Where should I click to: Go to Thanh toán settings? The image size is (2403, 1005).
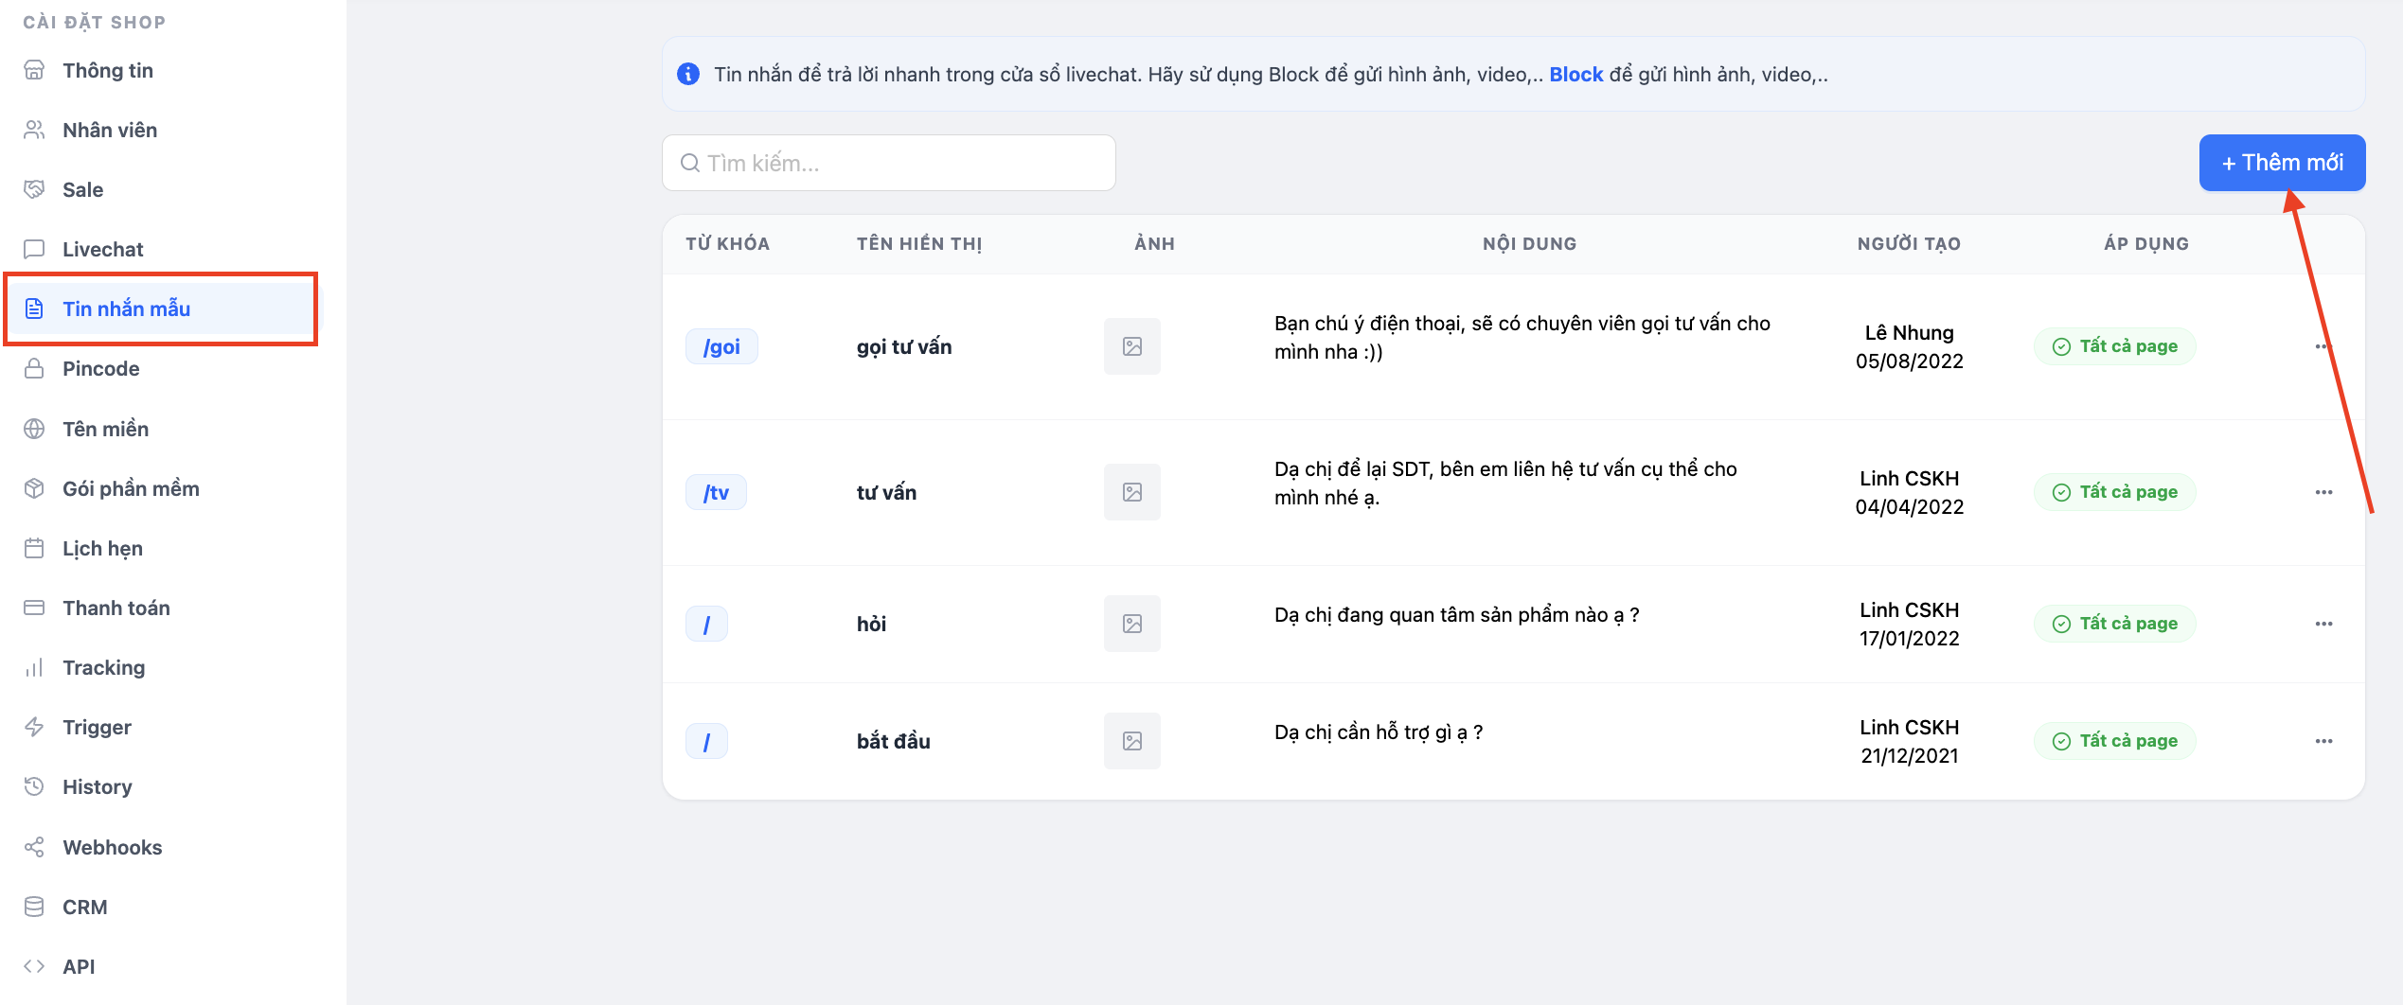tap(116, 608)
